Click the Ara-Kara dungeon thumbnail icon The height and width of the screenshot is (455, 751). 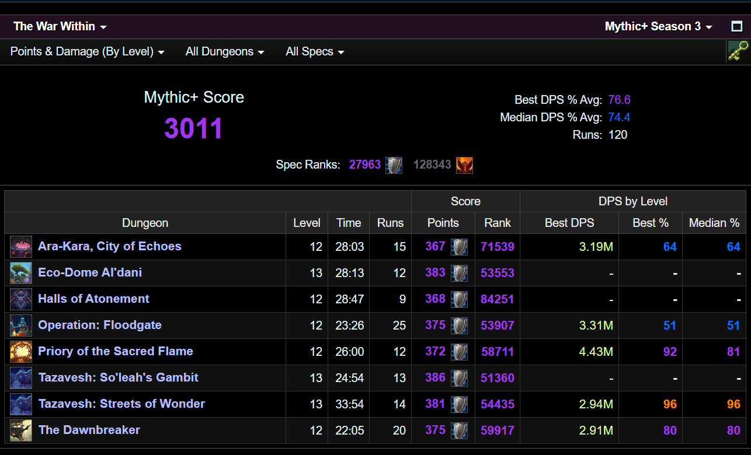tap(21, 247)
